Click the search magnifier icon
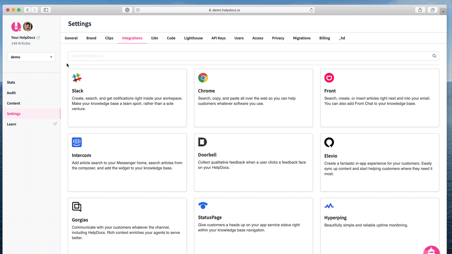The image size is (452, 254). pos(434,56)
